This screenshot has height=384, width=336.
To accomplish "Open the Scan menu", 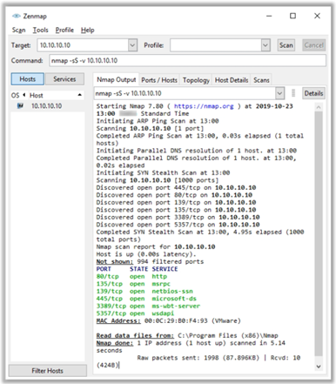I will [19, 30].
